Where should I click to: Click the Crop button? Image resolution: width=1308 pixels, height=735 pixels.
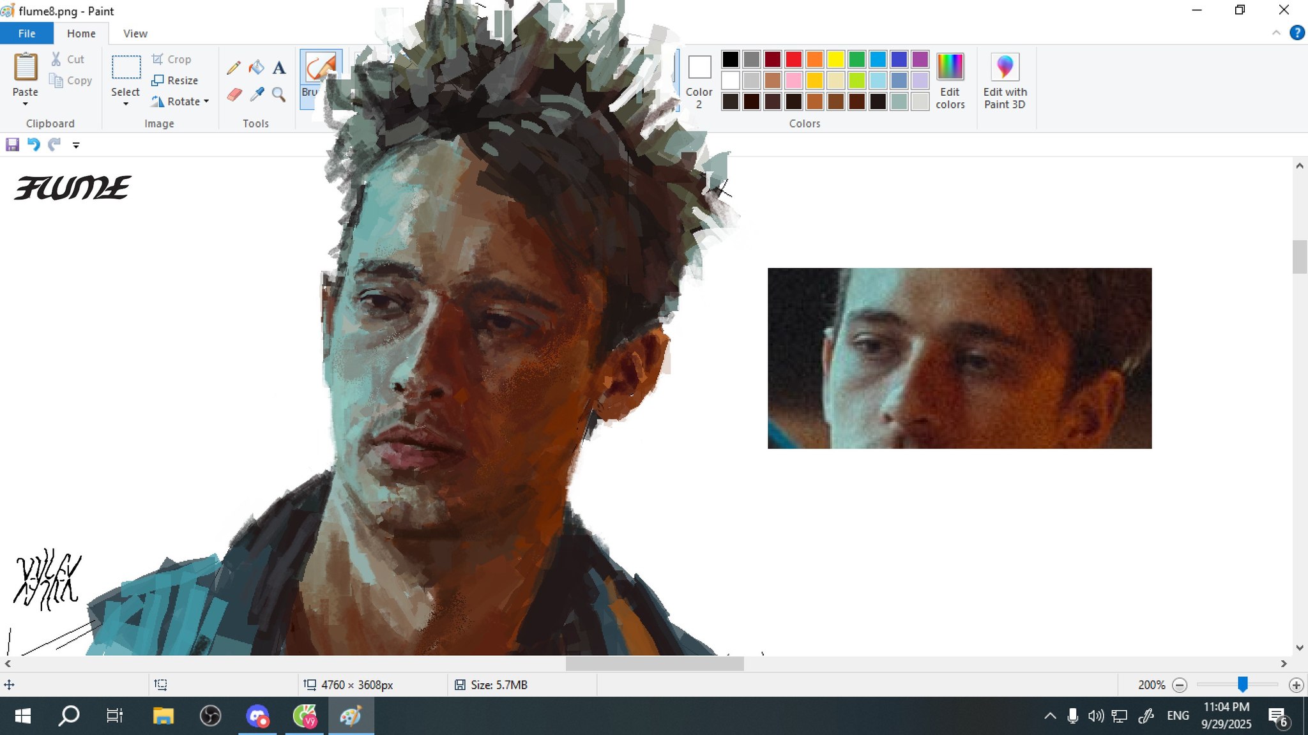pos(171,59)
